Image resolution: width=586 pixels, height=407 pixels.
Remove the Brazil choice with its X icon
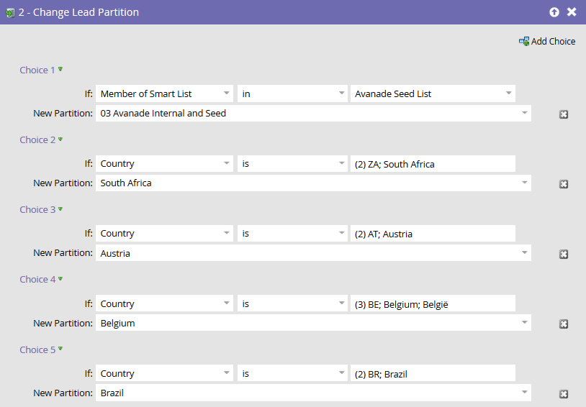click(564, 394)
